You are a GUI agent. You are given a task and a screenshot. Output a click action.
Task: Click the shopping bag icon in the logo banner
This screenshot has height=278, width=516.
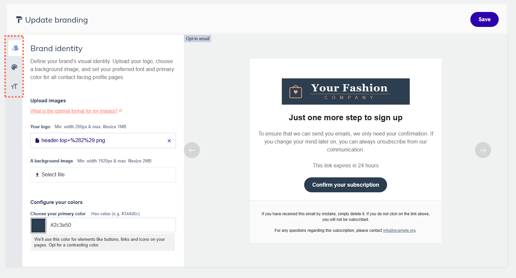(296, 92)
